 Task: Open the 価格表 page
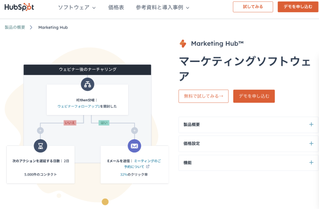point(116,8)
